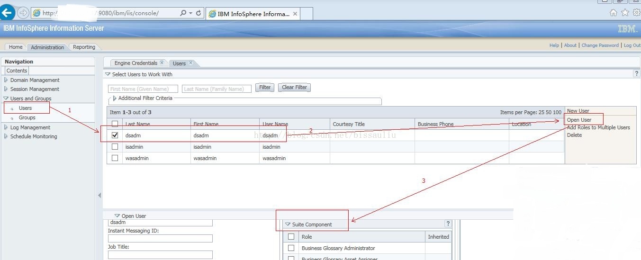641x260 pixels.
Task: Click the Last Name filter field
Action: click(x=217, y=89)
